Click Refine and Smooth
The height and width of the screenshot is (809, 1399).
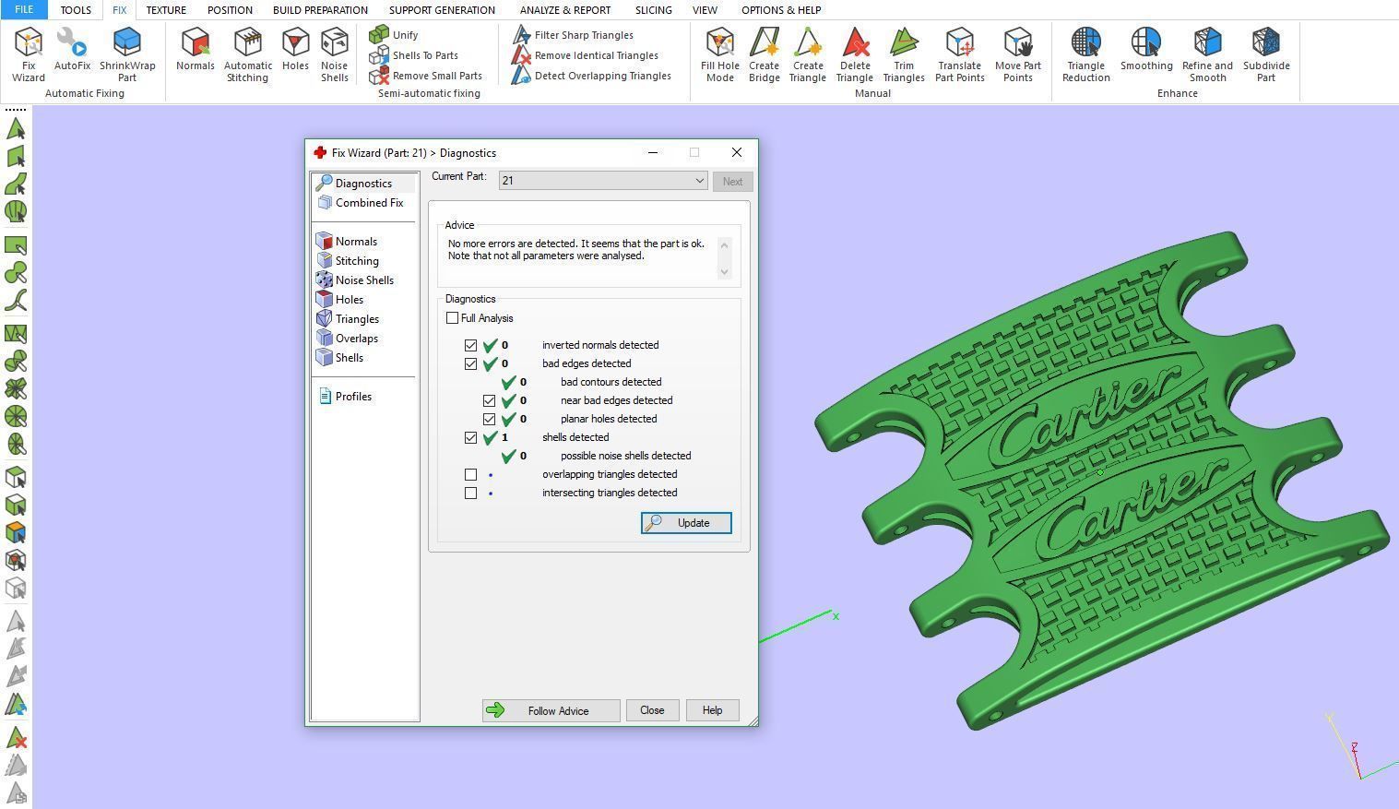click(x=1207, y=54)
